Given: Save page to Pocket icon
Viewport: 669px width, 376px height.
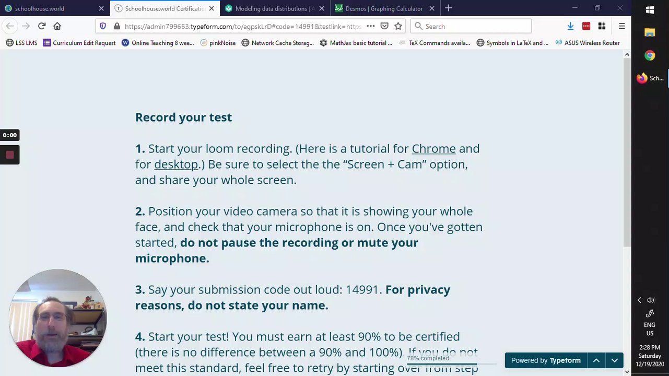Looking at the screenshot, I should 384,26.
